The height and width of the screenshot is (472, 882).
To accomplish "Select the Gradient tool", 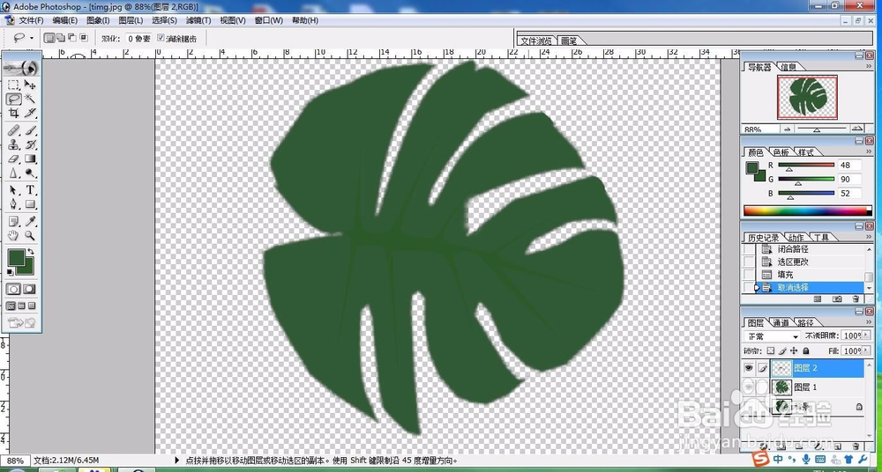I will [30, 159].
